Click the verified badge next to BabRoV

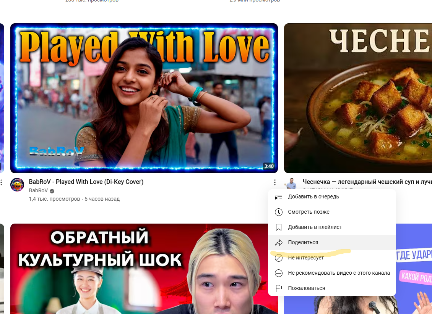point(52,191)
